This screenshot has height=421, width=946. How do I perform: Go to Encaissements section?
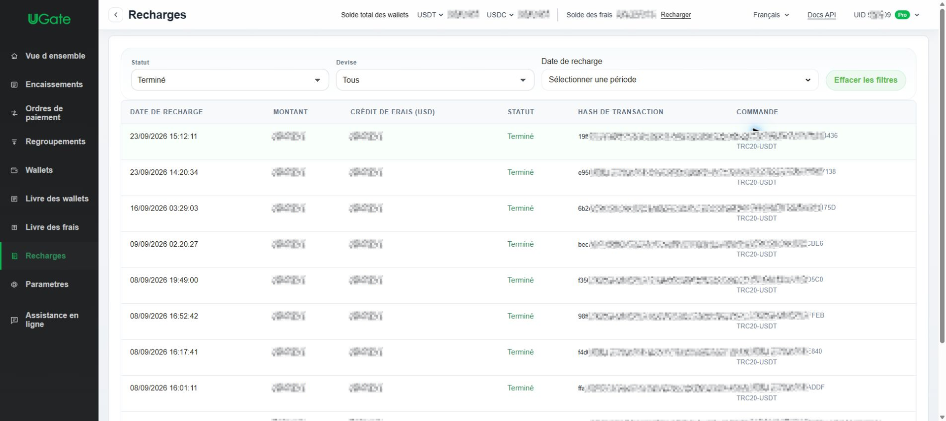coord(49,85)
